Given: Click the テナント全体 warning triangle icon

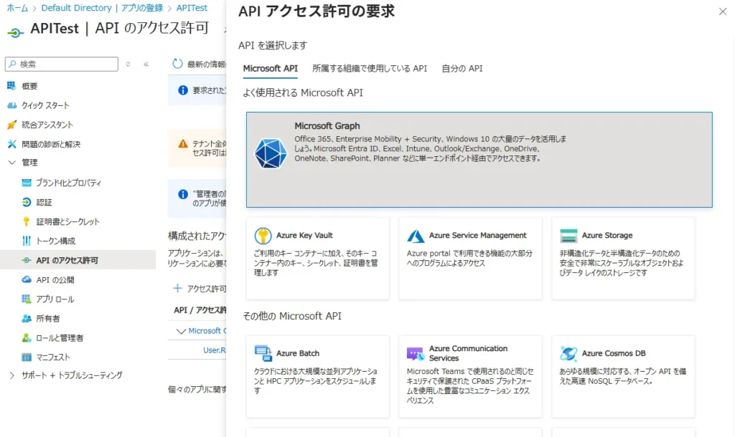Looking at the screenshot, I should pos(183,144).
